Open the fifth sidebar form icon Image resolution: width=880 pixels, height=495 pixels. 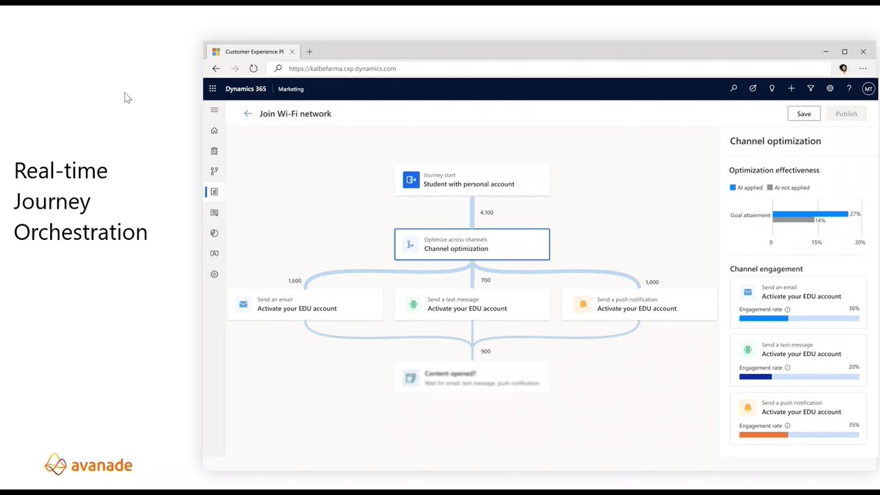click(214, 213)
